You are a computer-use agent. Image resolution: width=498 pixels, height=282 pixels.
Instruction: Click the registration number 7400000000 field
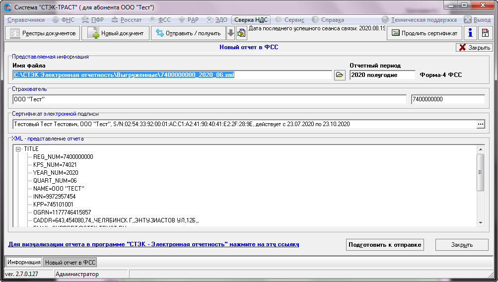click(448, 99)
